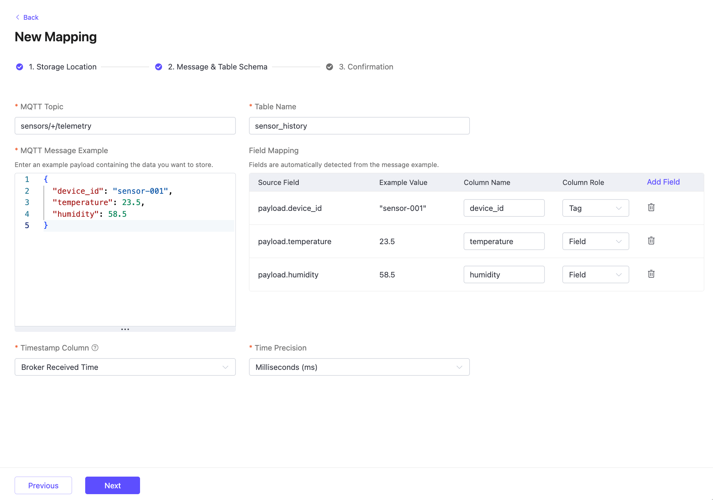The width and height of the screenshot is (713, 500).
Task: Open Timestamp Column help tooltip icon
Action: 95,348
